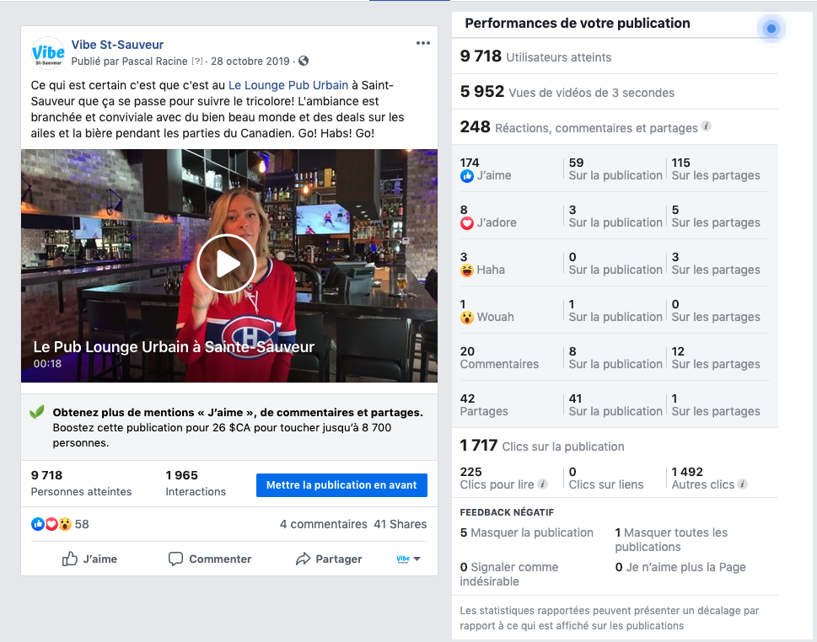Click Mettre la publication en avant button
The image size is (817, 642).
click(341, 484)
